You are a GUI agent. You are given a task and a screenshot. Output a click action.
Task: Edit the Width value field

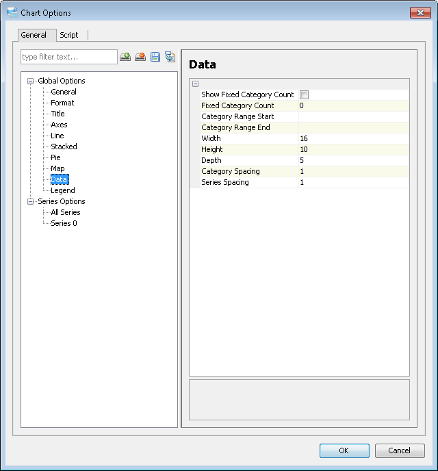tap(352, 138)
